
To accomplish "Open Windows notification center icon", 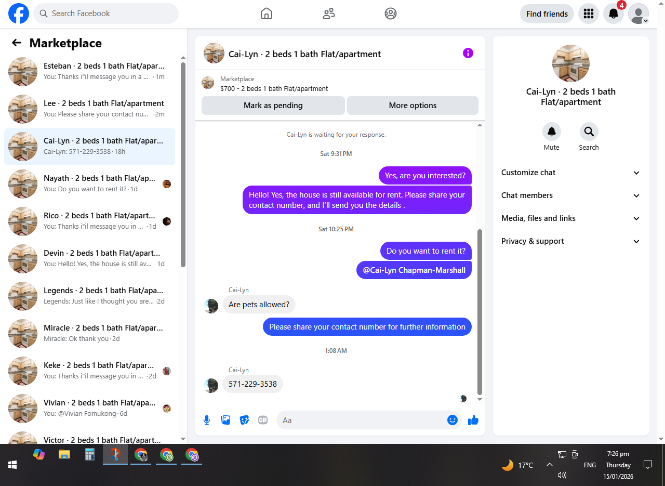I will click(648, 465).
